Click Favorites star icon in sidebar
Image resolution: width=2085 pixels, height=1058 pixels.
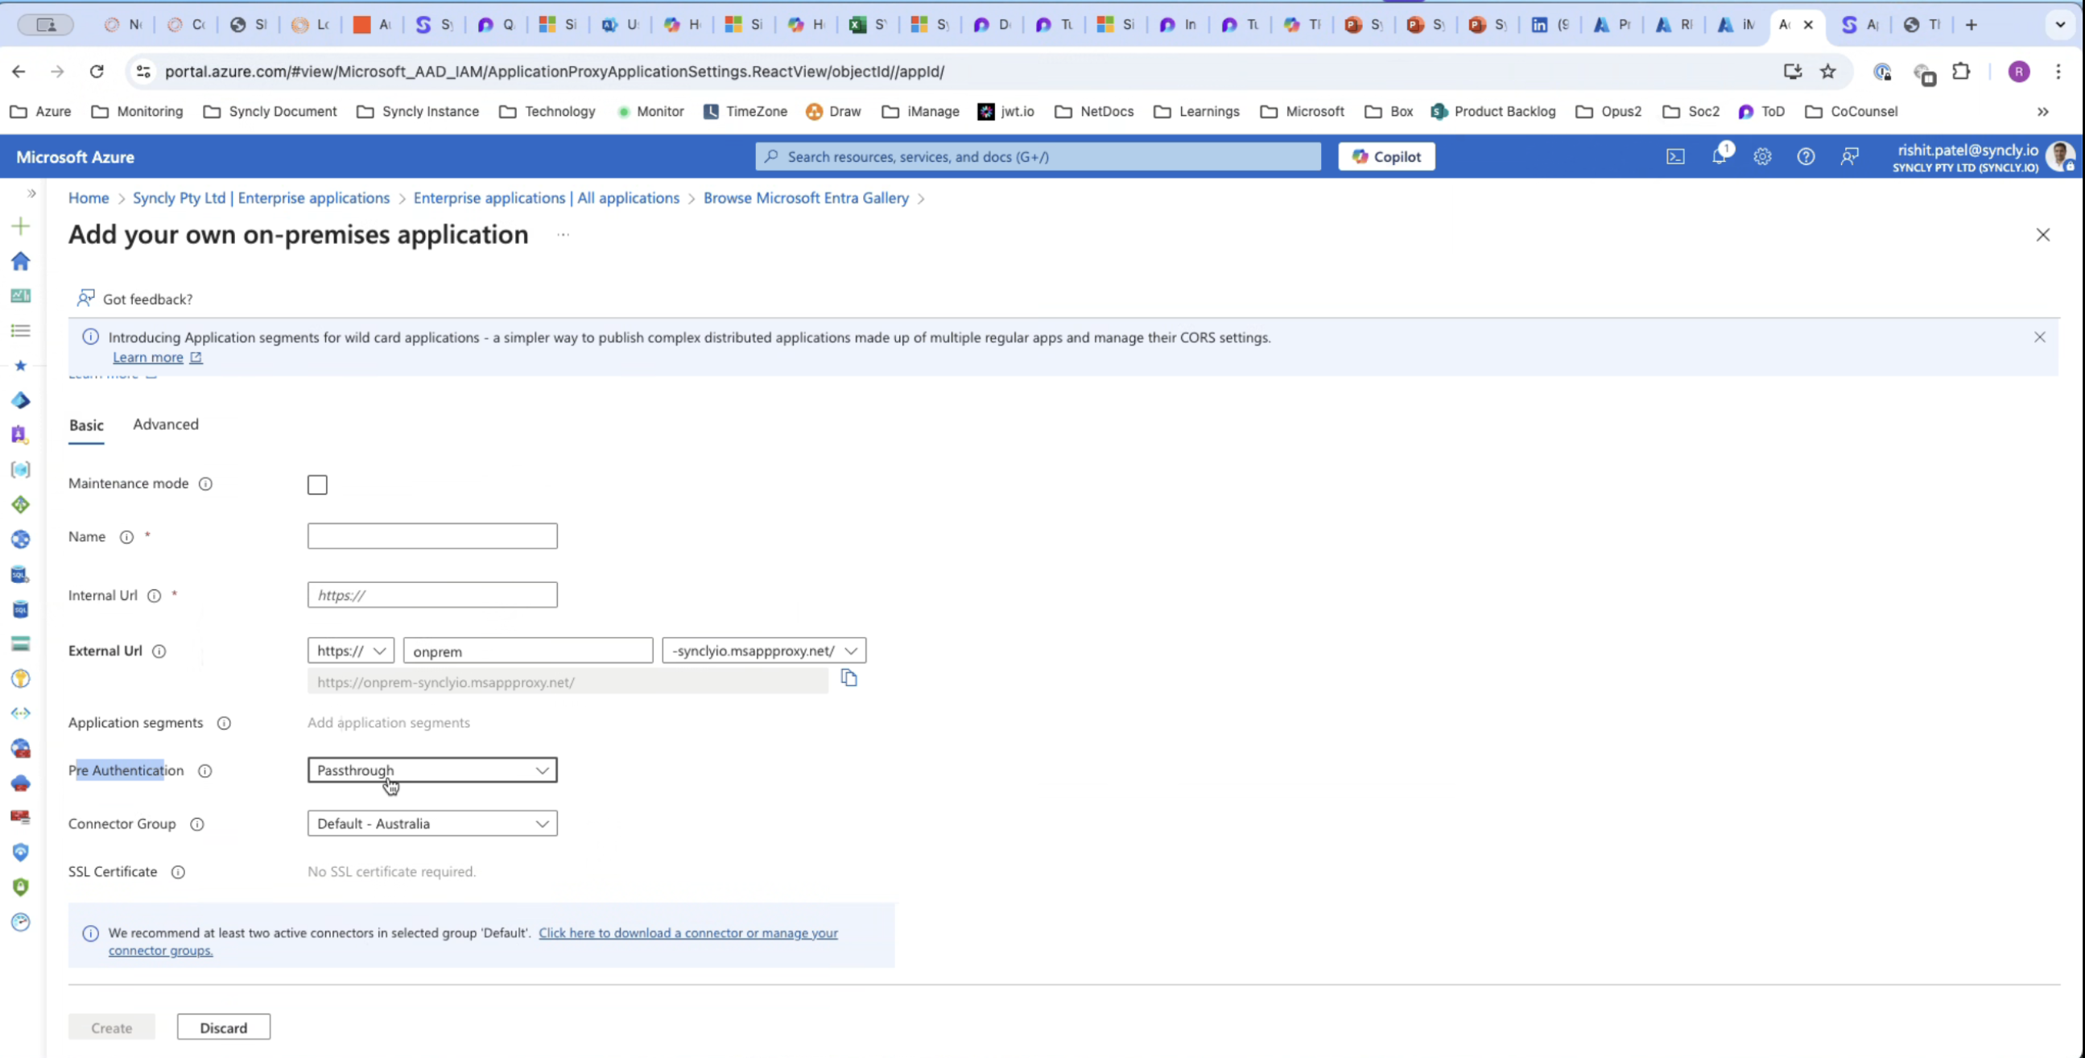(21, 366)
